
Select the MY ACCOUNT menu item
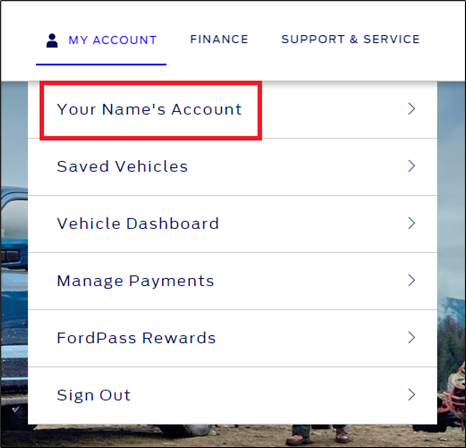point(112,39)
